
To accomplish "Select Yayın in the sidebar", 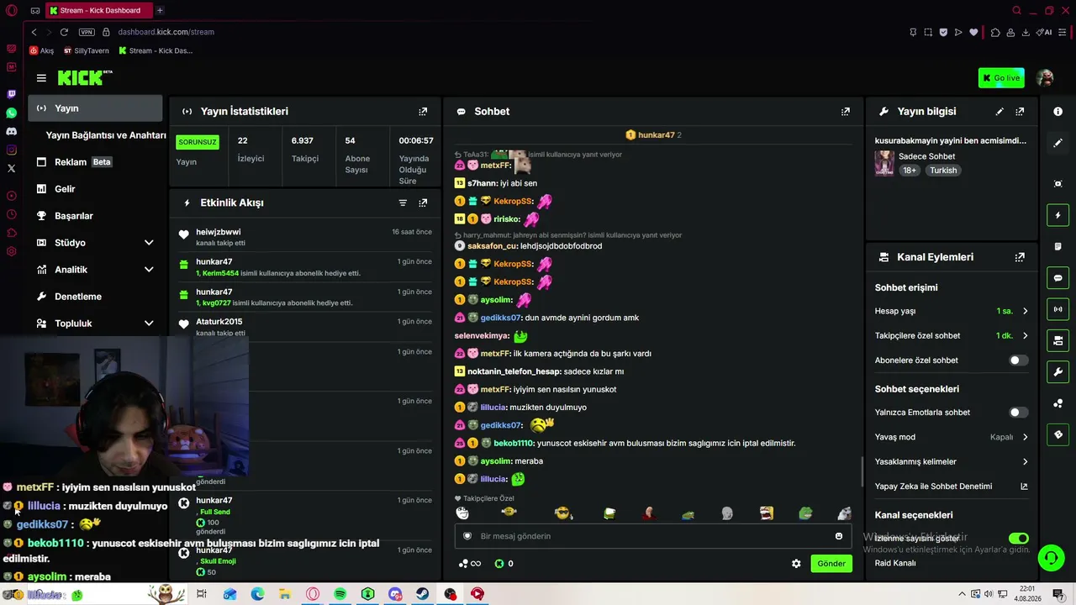I will (x=95, y=108).
